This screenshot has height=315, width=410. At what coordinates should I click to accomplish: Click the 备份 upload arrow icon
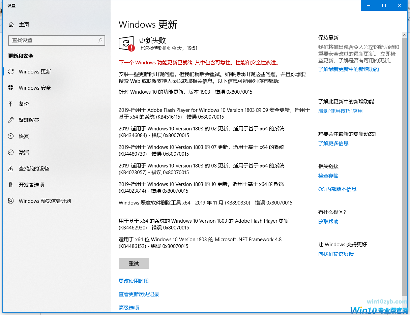11,104
